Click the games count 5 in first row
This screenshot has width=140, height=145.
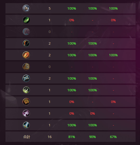[x=49, y=8]
